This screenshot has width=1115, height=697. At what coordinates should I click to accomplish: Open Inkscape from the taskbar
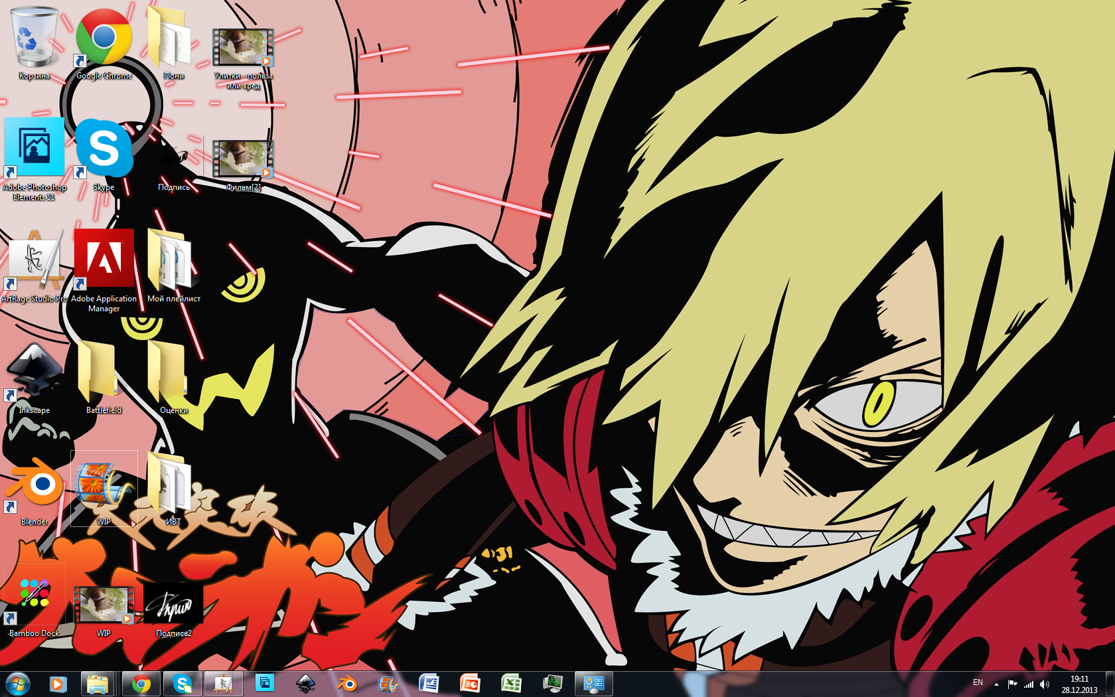tap(306, 684)
